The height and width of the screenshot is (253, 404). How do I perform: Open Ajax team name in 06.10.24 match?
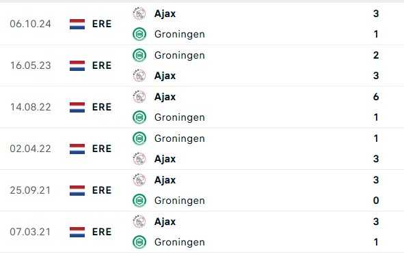pyautogui.click(x=165, y=14)
